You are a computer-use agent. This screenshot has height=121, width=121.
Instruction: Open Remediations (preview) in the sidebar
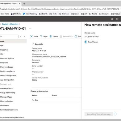9,110
